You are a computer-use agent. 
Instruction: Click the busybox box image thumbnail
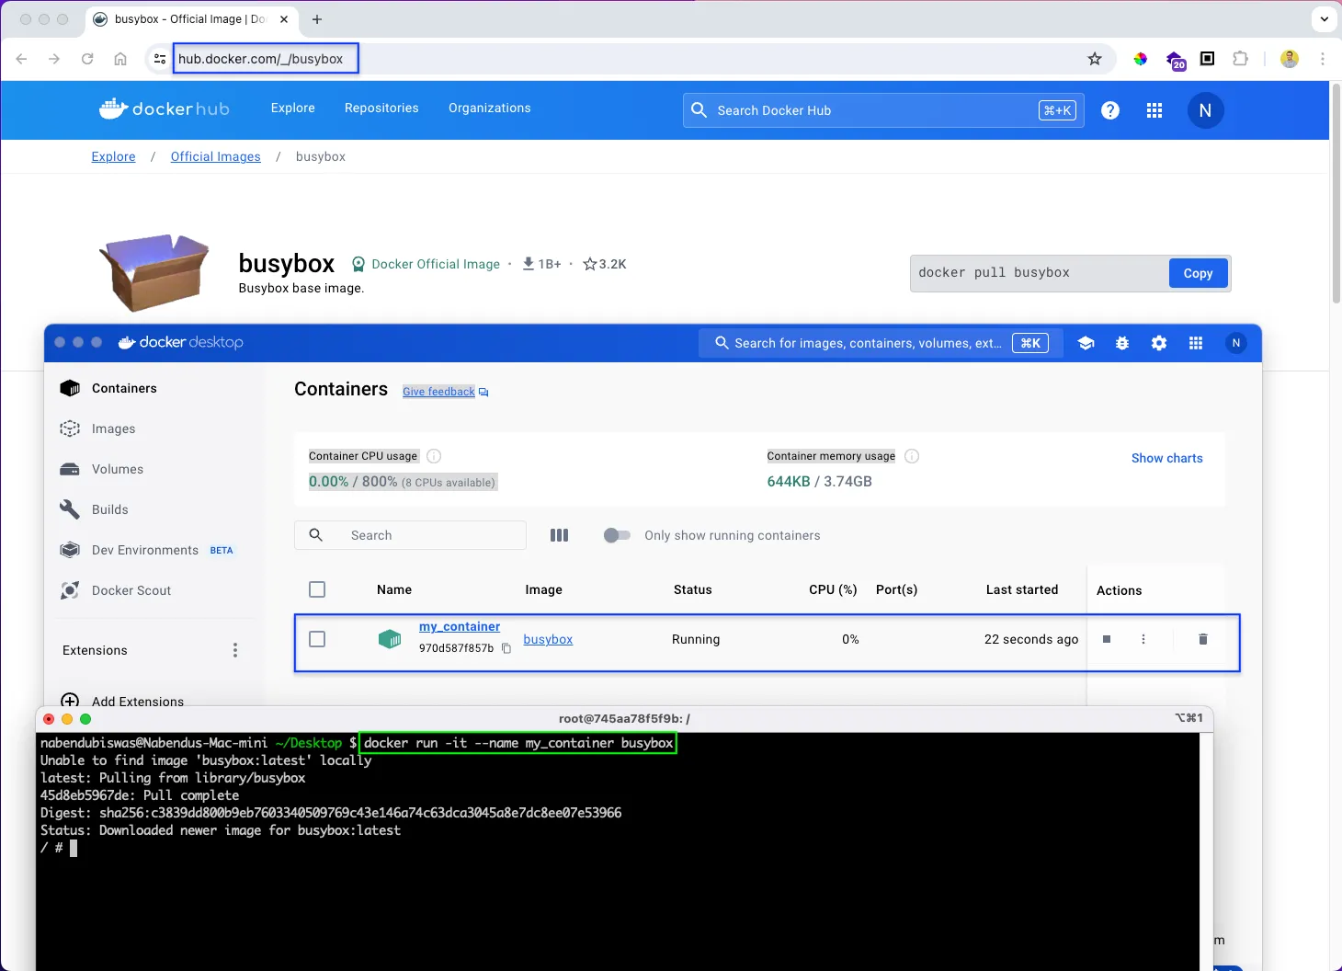[154, 273]
